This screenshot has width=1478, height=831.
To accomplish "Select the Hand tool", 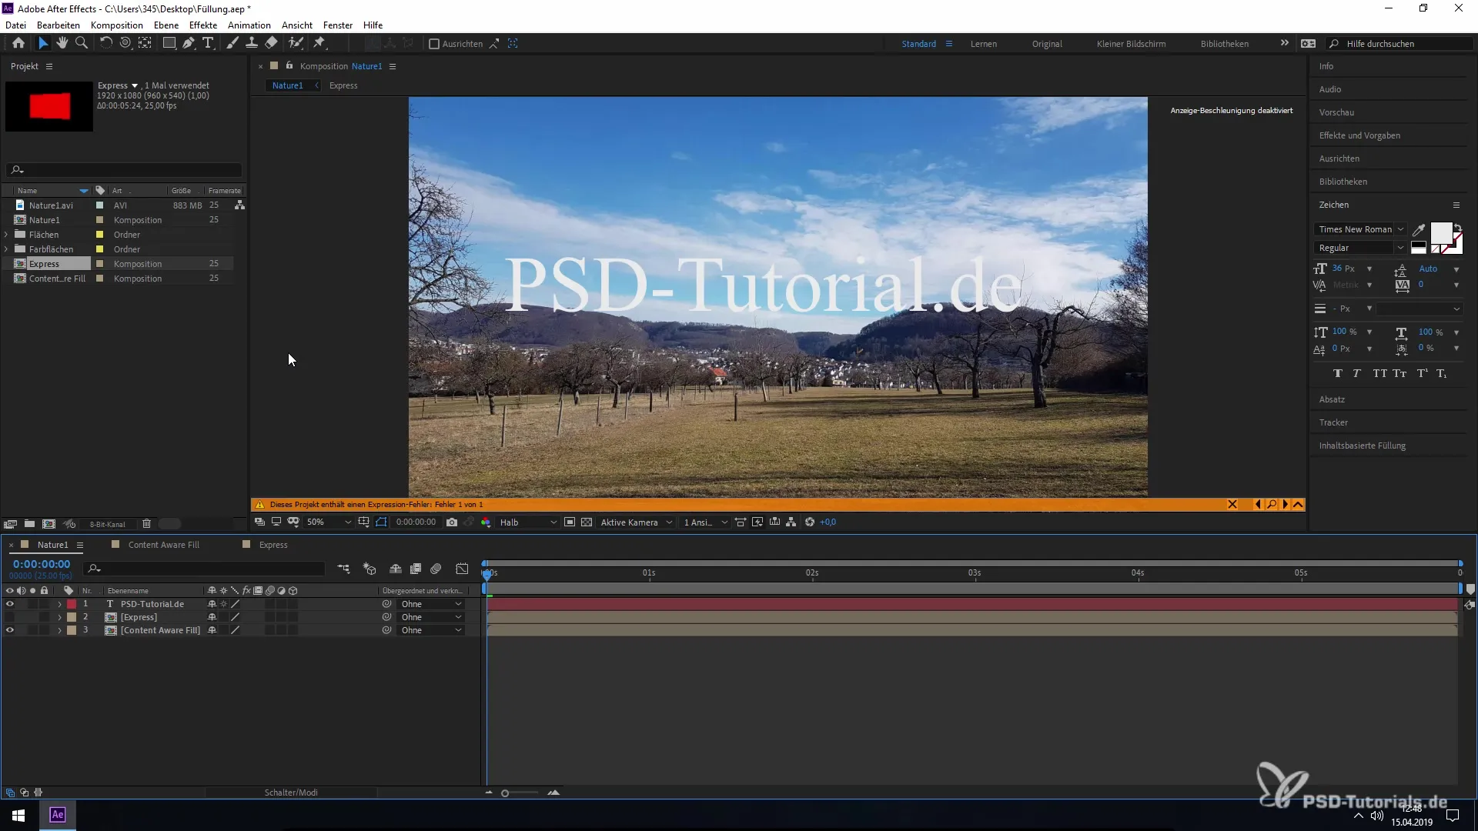I will coord(62,43).
